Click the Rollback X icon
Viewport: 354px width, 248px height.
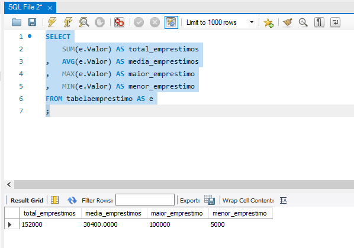click(x=155, y=22)
